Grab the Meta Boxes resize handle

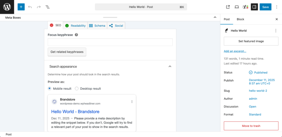(x=110, y=17)
